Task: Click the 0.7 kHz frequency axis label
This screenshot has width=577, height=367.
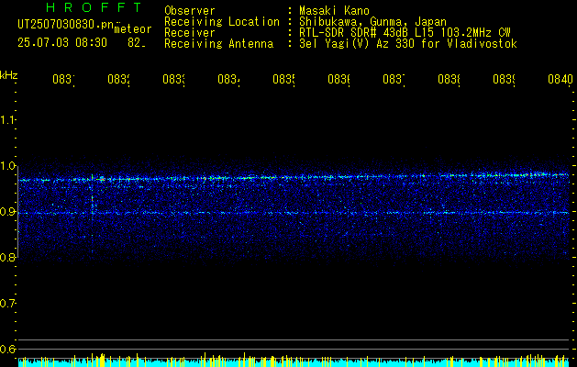Action: 7,304
